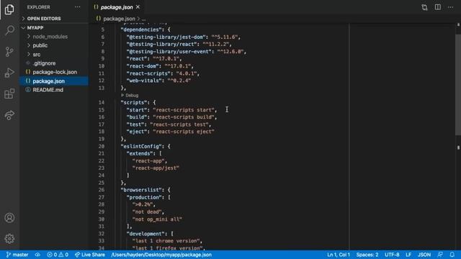The image size is (461, 259).
Task: Open the Accounts icon in activity bar
Action: (x=9, y=218)
